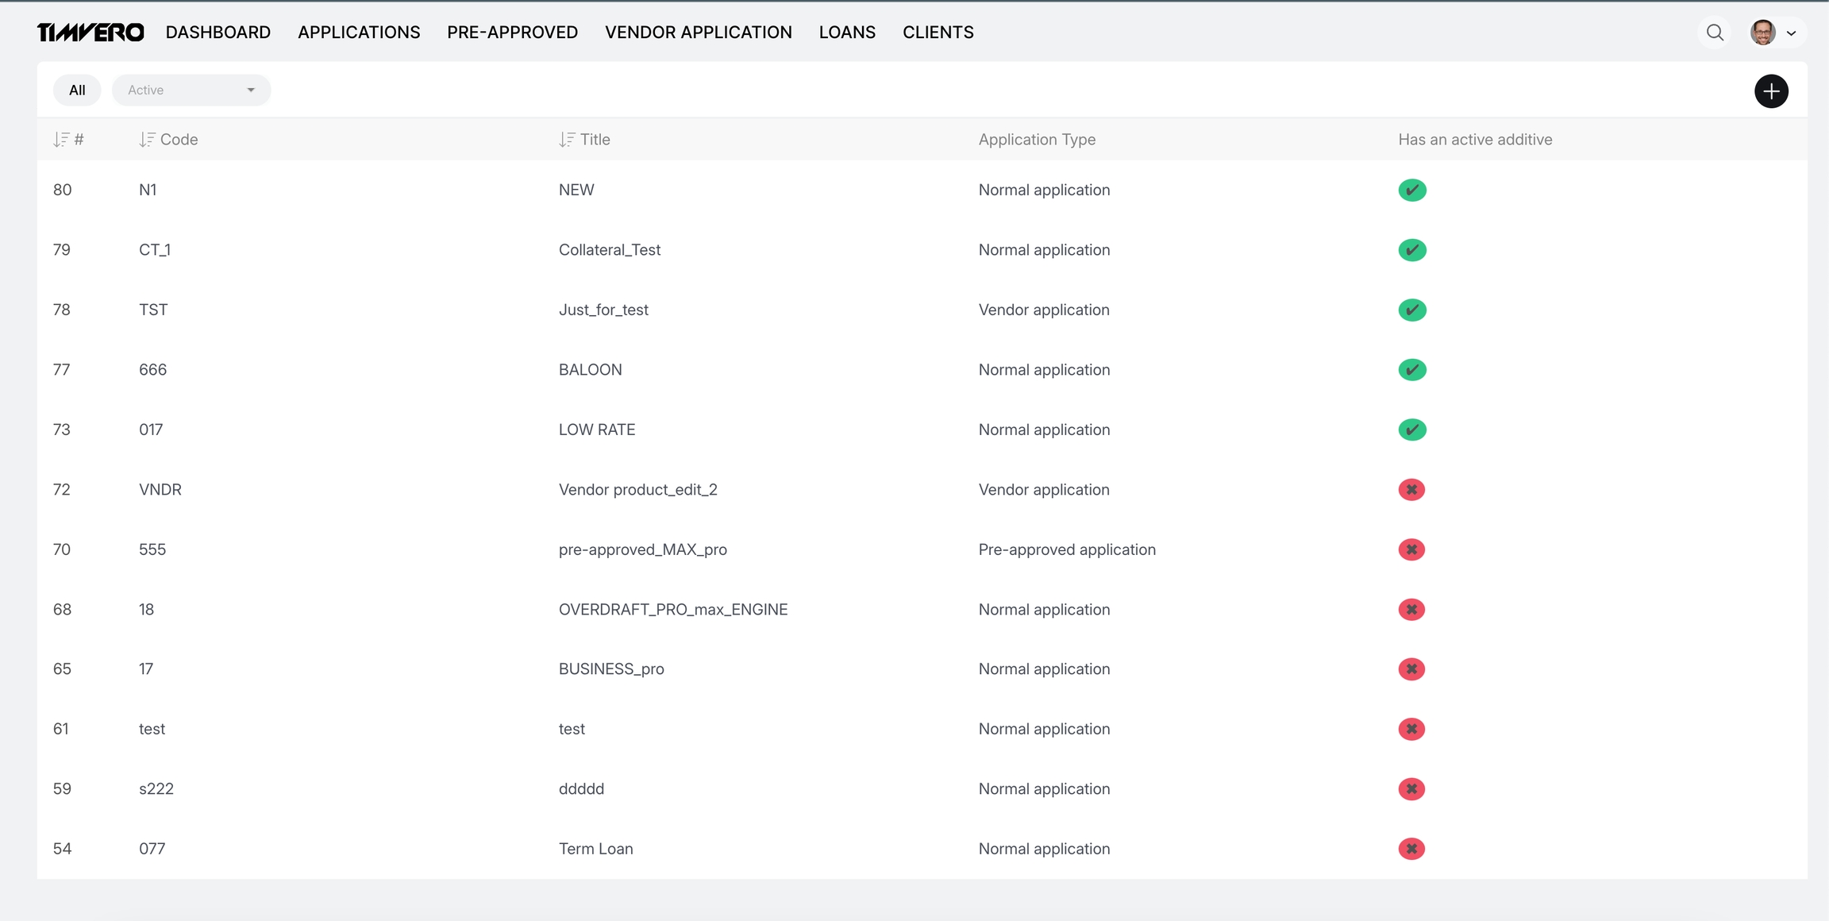Click sort icon next to Title column
The image size is (1829, 921).
567,140
